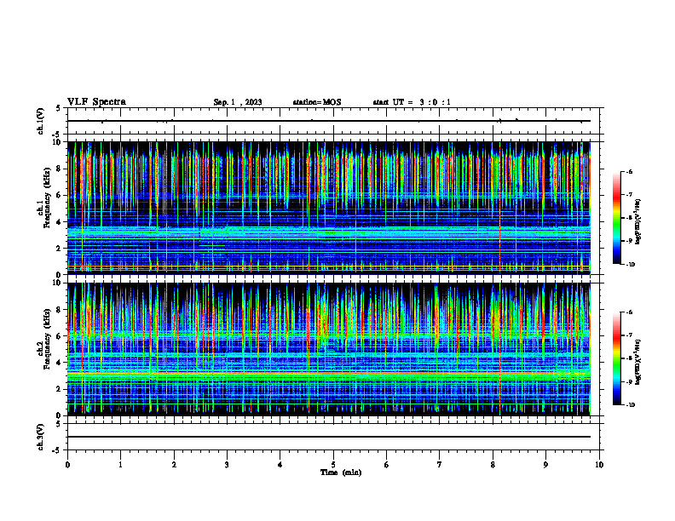Click the '8' tick label on time axis
Image resolution: width=675 pixels, height=521 pixels.
click(x=493, y=465)
